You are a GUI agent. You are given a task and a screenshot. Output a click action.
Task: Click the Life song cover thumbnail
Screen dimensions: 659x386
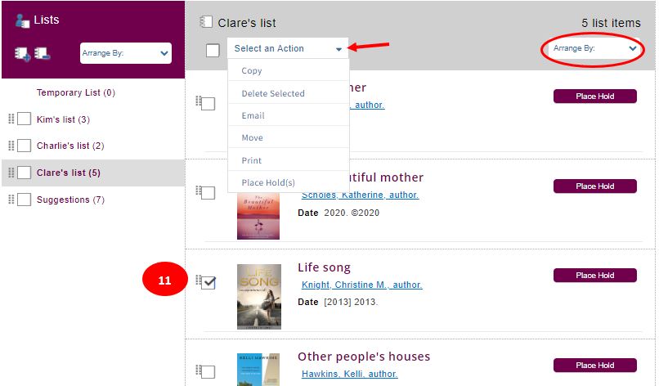[258, 296]
